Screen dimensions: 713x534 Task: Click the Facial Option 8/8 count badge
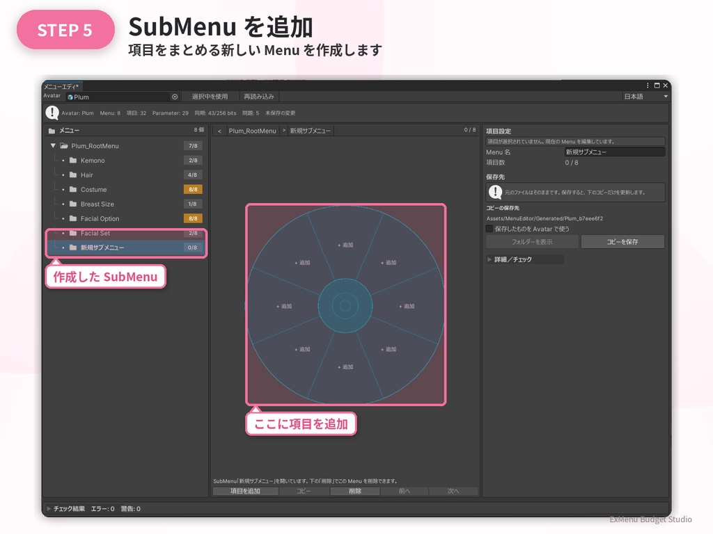pyautogui.click(x=193, y=218)
